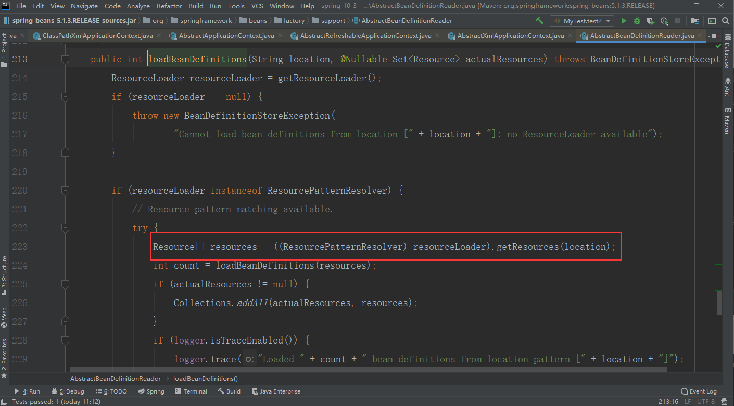Open the Run tool window button

point(28,391)
